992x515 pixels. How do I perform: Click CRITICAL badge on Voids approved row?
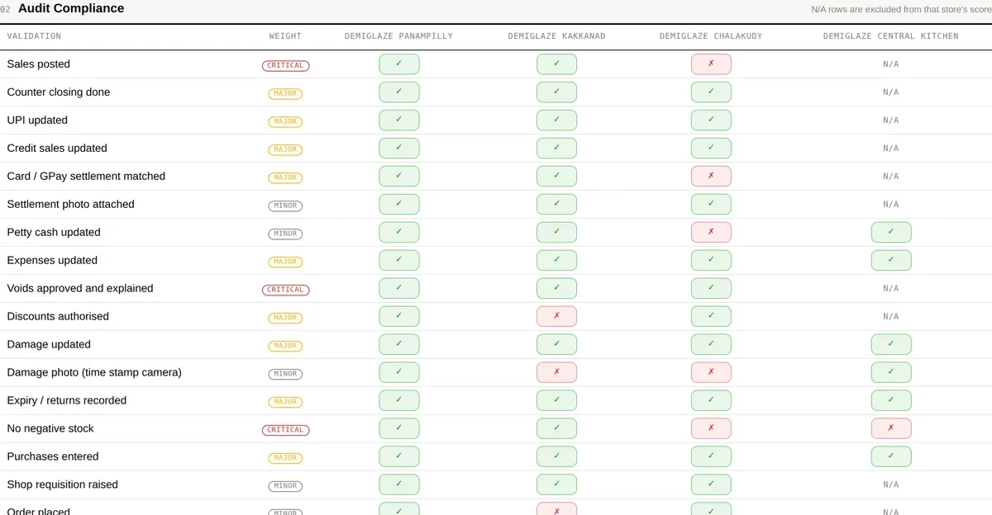pos(285,290)
